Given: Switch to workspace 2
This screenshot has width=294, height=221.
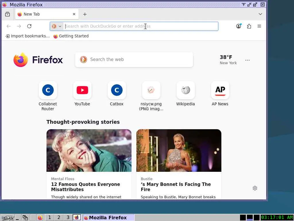Looking at the screenshot, I should 59,218.
